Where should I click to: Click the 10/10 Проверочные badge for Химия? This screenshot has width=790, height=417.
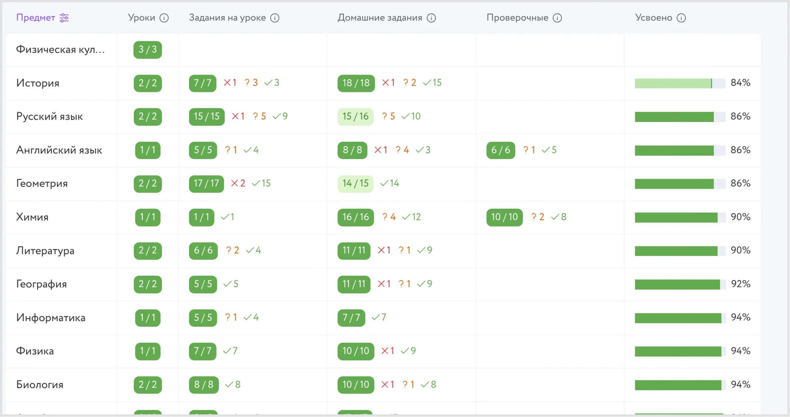[504, 217]
